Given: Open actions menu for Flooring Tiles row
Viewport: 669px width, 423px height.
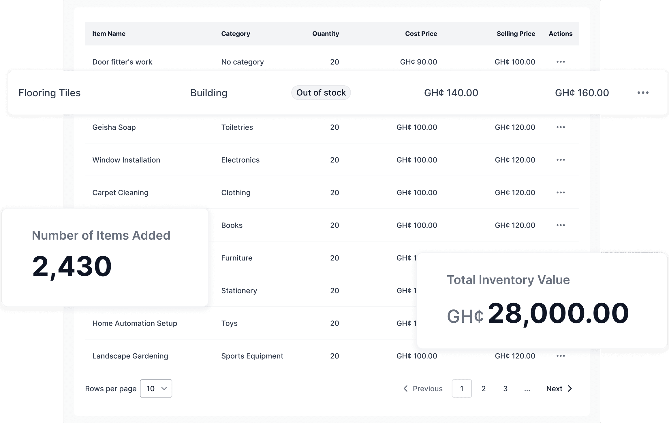Looking at the screenshot, I should click(x=643, y=93).
